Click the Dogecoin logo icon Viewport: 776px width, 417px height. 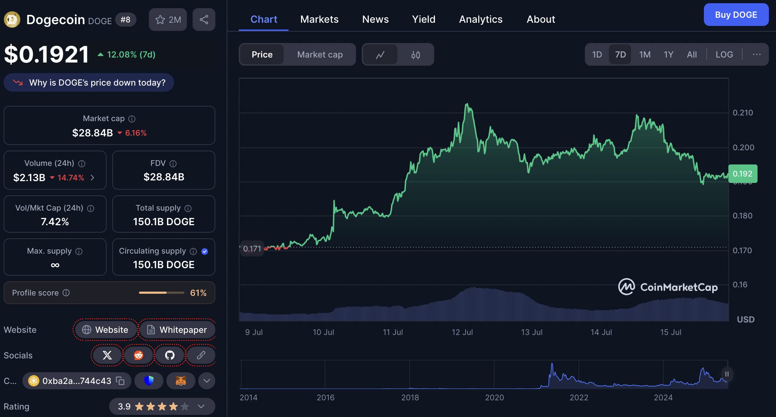click(12, 20)
